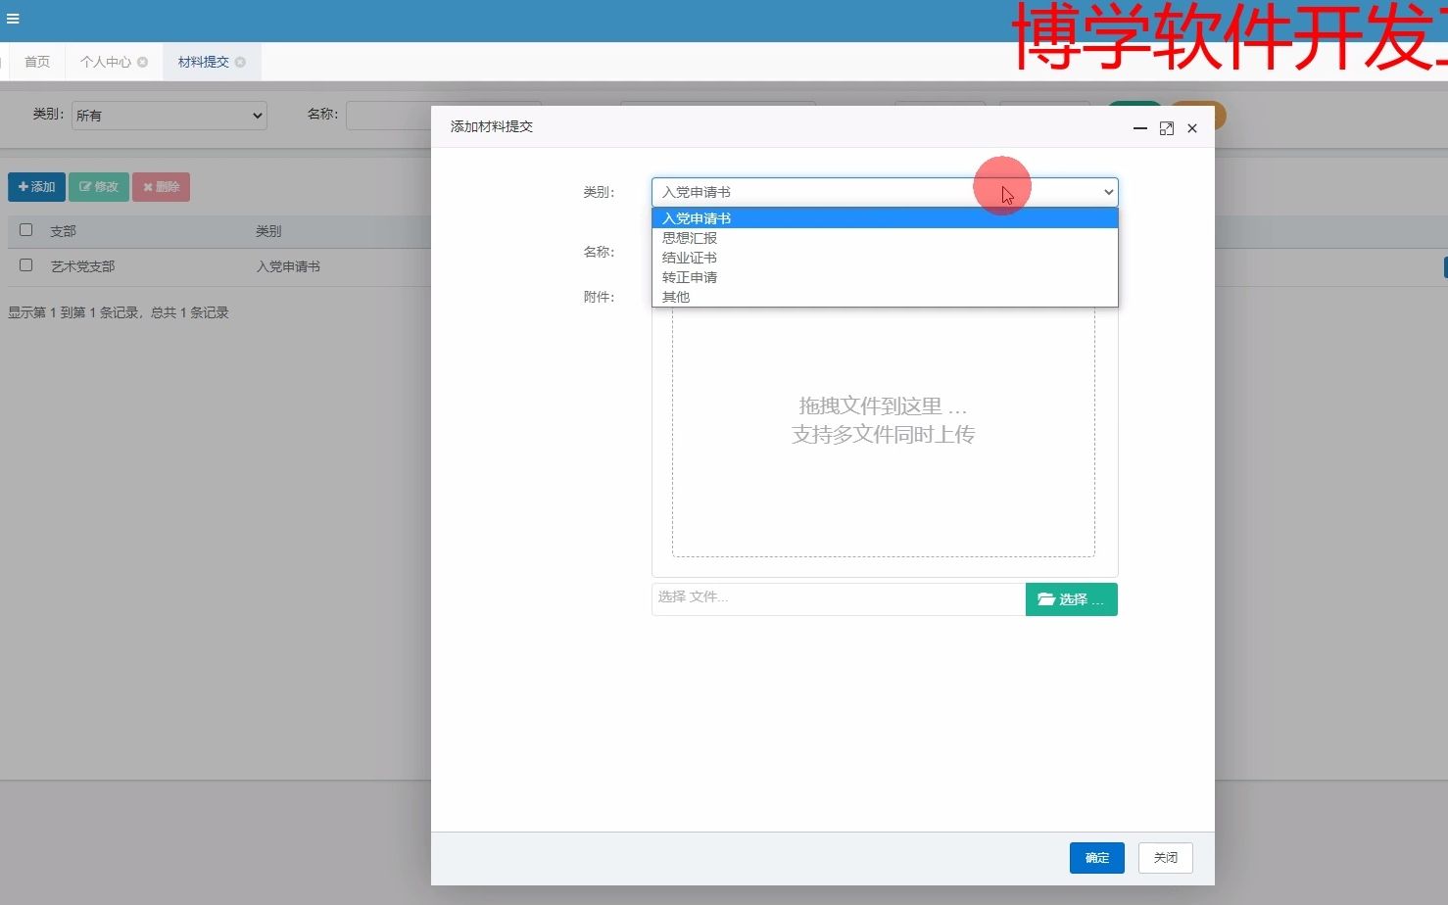Maximize the 添加材料提交 dialog
1448x905 pixels.
point(1166,128)
